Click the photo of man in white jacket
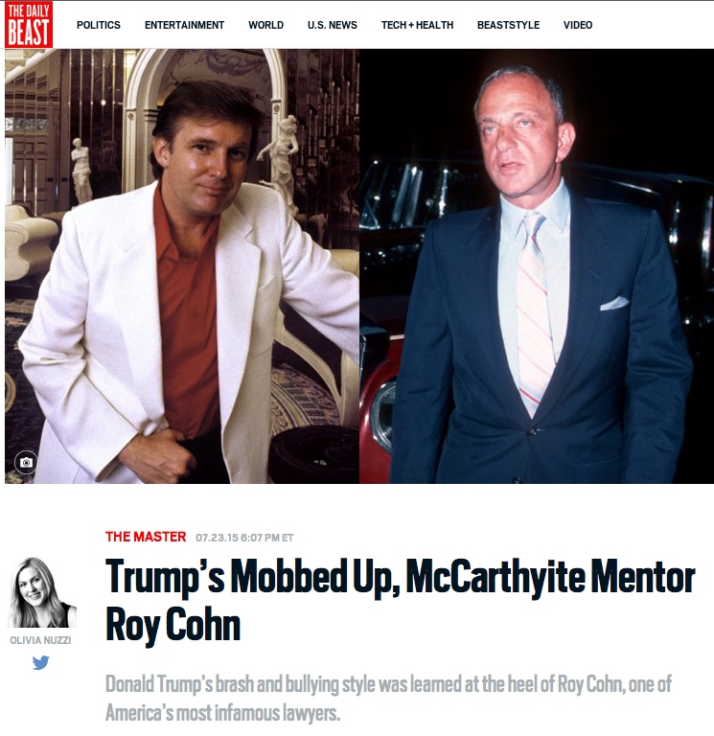This screenshot has width=714, height=736. pos(182,266)
